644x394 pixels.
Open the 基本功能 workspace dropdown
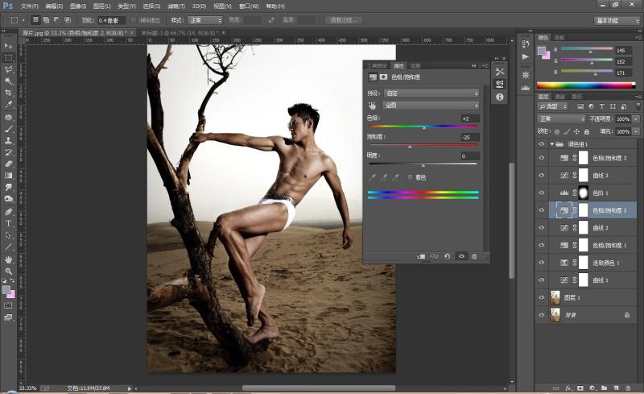click(617, 21)
